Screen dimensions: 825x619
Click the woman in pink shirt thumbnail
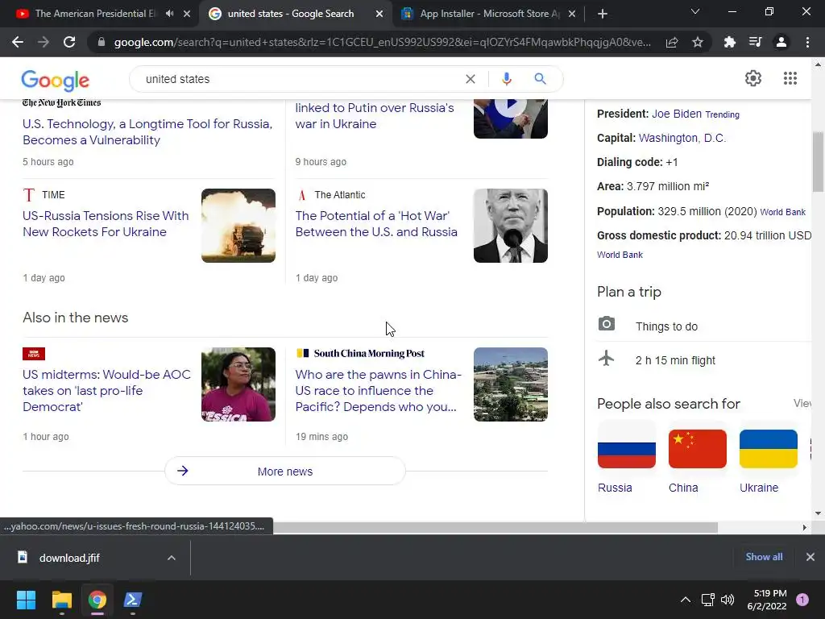238,384
